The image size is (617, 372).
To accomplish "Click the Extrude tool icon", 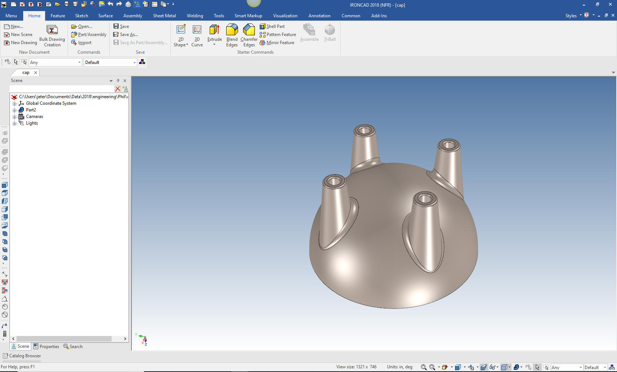I will (x=214, y=29).
